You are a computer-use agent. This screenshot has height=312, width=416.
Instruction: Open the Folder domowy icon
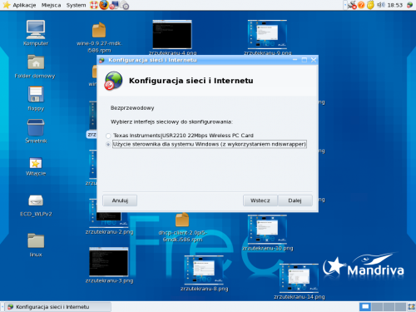pos(36,62)
